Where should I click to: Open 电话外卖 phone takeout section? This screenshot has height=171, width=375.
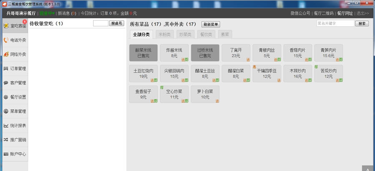click(x=14, y=40)
